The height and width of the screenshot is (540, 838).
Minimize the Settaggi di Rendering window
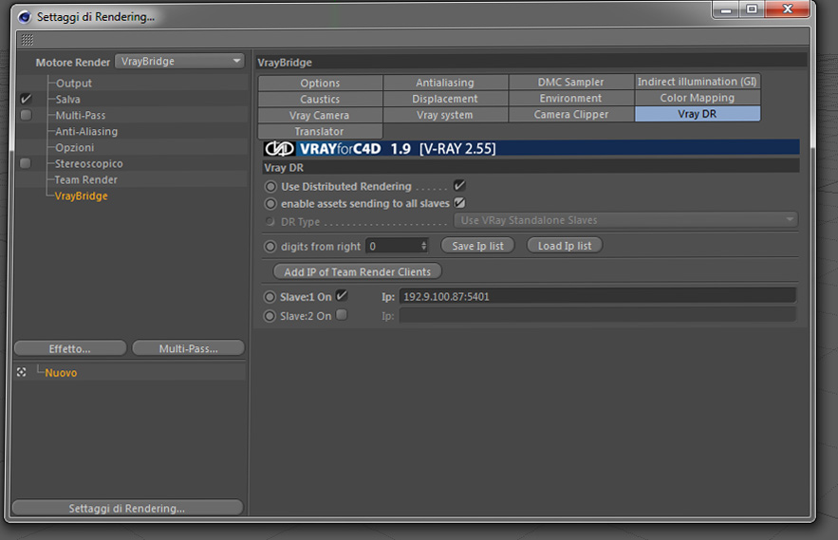[725, 9]
